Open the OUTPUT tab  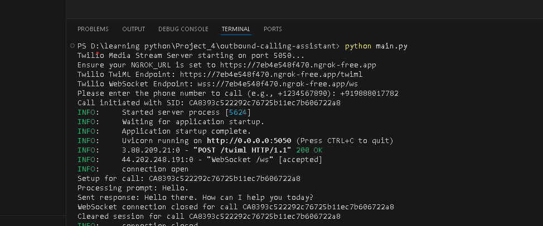133,29
